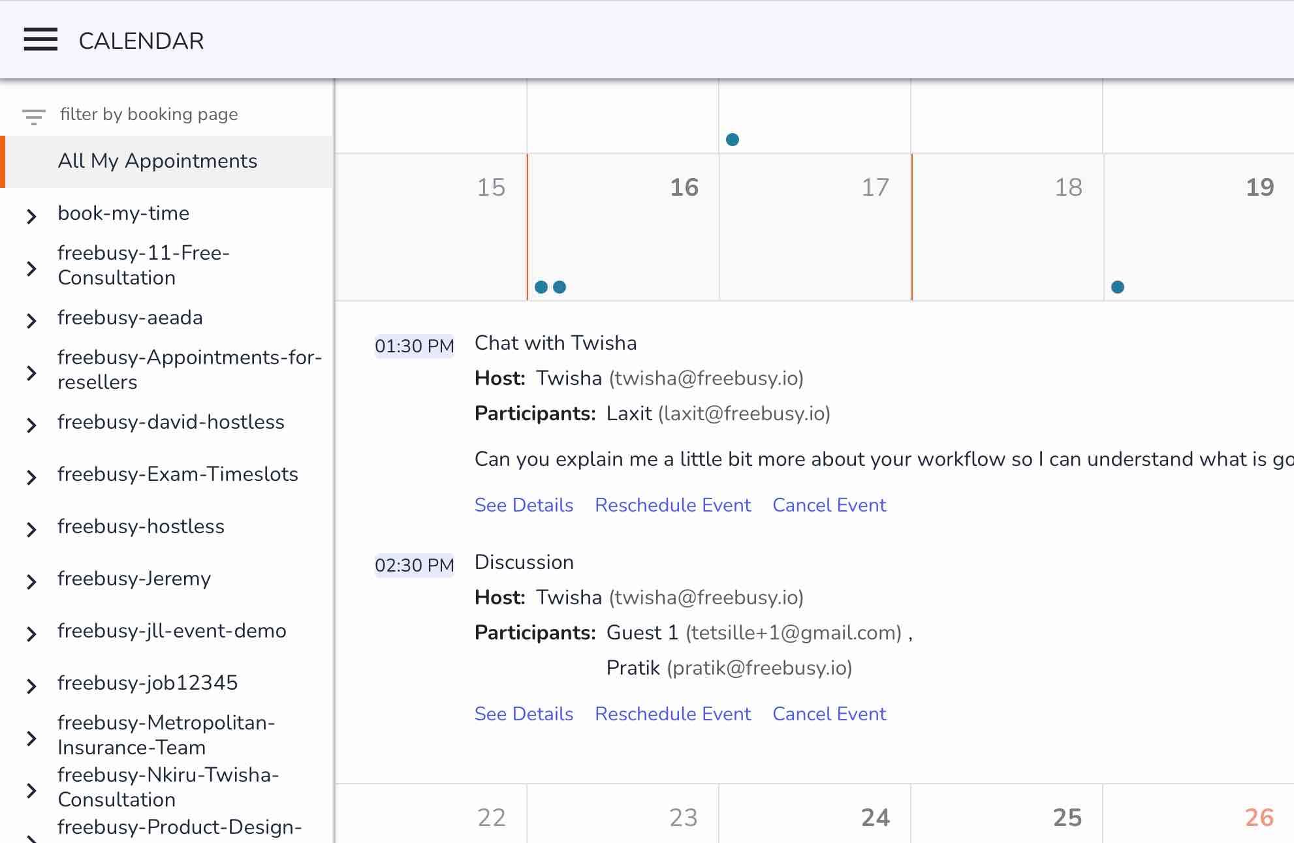Expand freebusy-Exam-Timeslots chevron
The height and width of the screenshot is (843, 1294).
pos(31,476)
